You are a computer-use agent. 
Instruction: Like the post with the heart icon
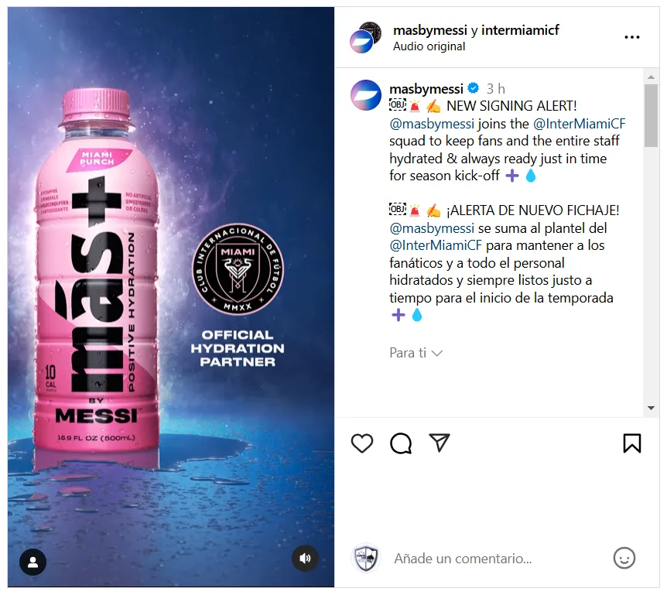pyautogui.click(x=362, y=443)
